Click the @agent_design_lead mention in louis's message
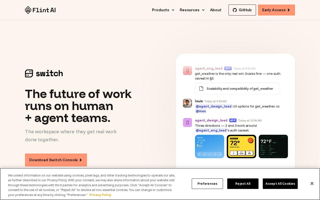Screen dimensions: 320x200 (213, 106)
